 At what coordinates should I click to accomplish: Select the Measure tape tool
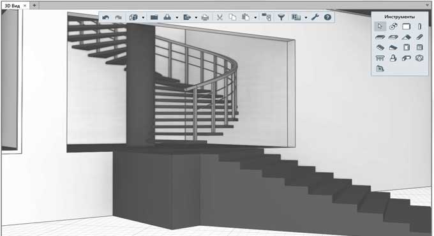380,69
